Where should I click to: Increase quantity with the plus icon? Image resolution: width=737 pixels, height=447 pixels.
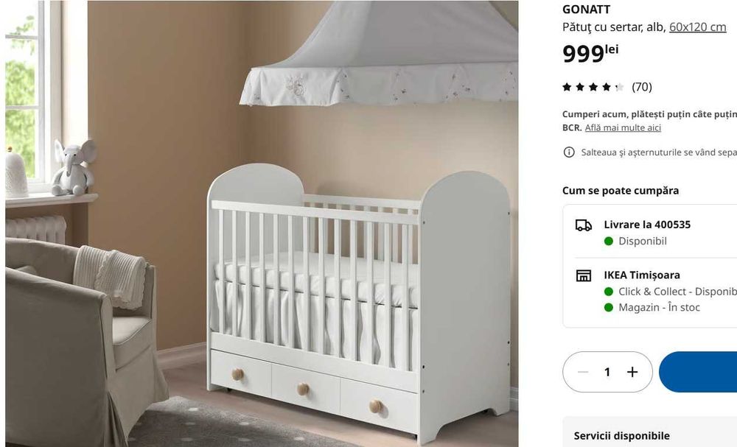(x=632, y=372)
